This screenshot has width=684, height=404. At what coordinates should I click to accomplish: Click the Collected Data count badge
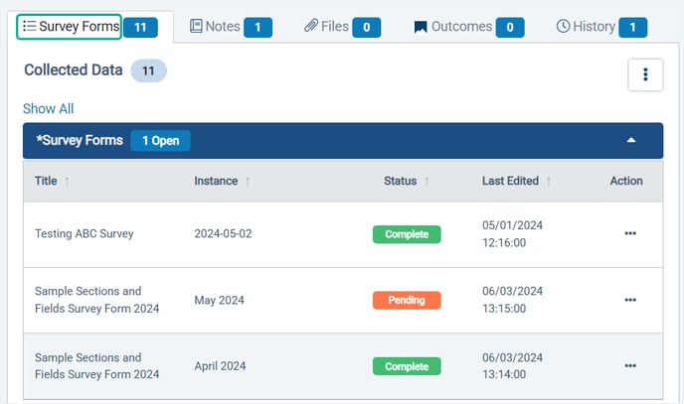coord(149,70)
